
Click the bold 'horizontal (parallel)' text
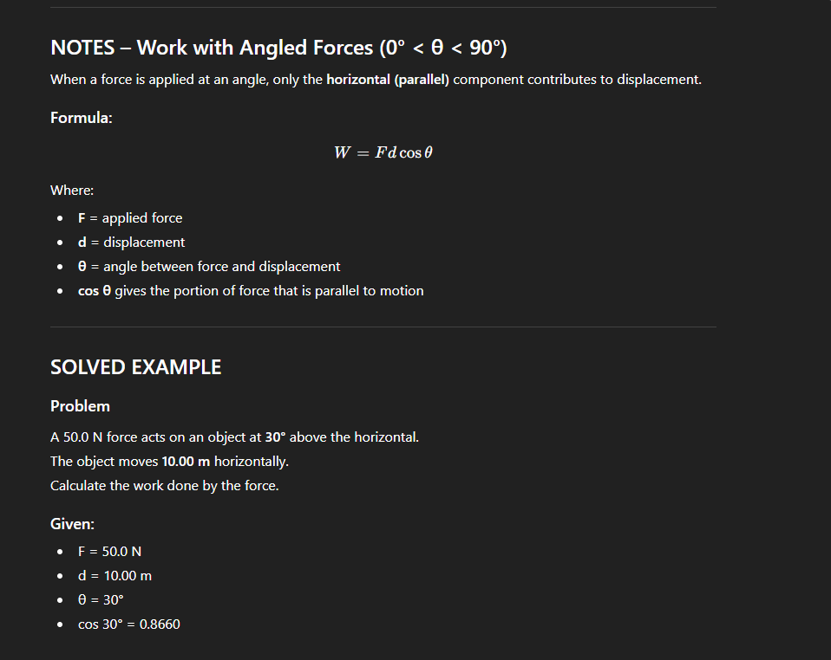388,80
